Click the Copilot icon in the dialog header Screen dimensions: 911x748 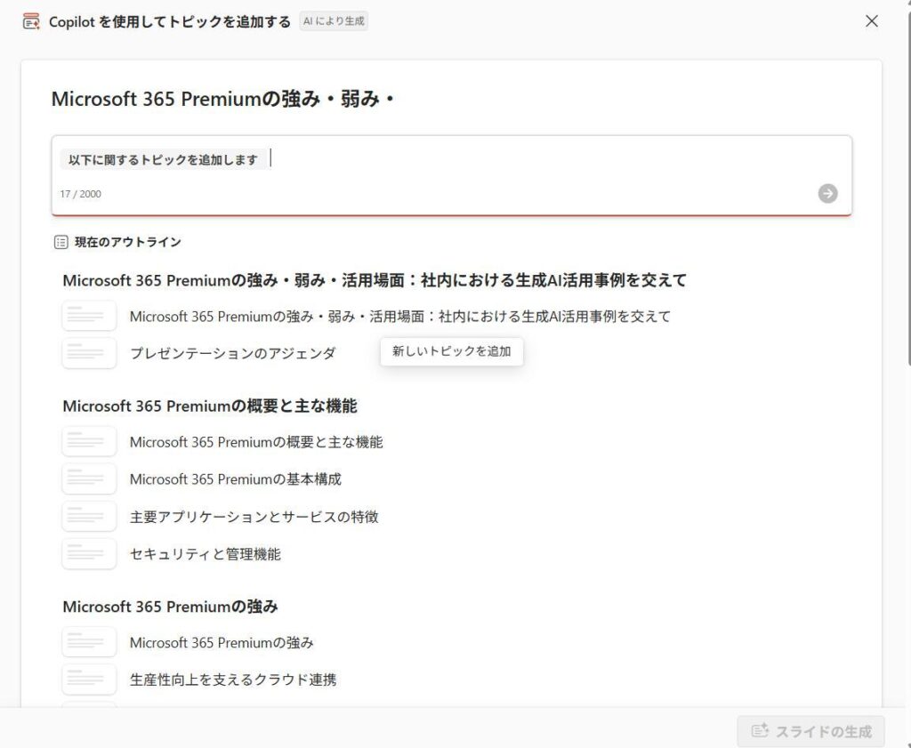click(30, 20)
